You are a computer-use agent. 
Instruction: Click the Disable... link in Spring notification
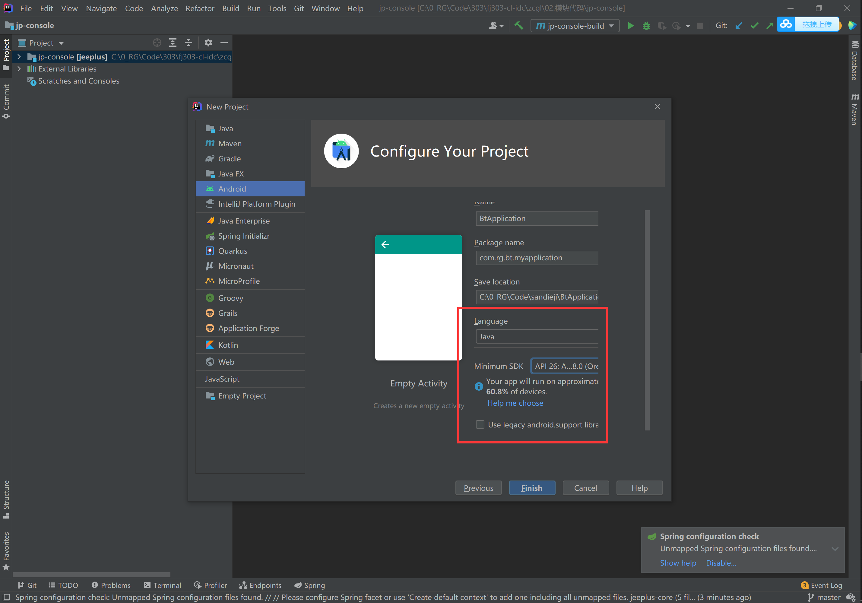721,563
